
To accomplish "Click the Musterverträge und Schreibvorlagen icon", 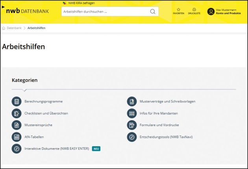I will pyautogui.click(x=131, y=102).
